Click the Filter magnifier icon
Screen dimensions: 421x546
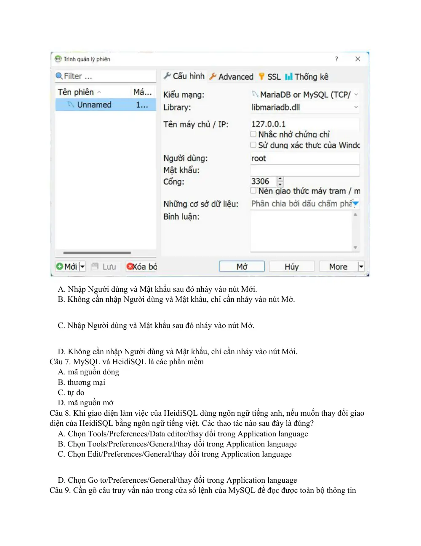pos(59,76)
